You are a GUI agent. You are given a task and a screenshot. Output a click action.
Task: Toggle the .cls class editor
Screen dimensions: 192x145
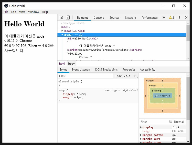(127, 76)
